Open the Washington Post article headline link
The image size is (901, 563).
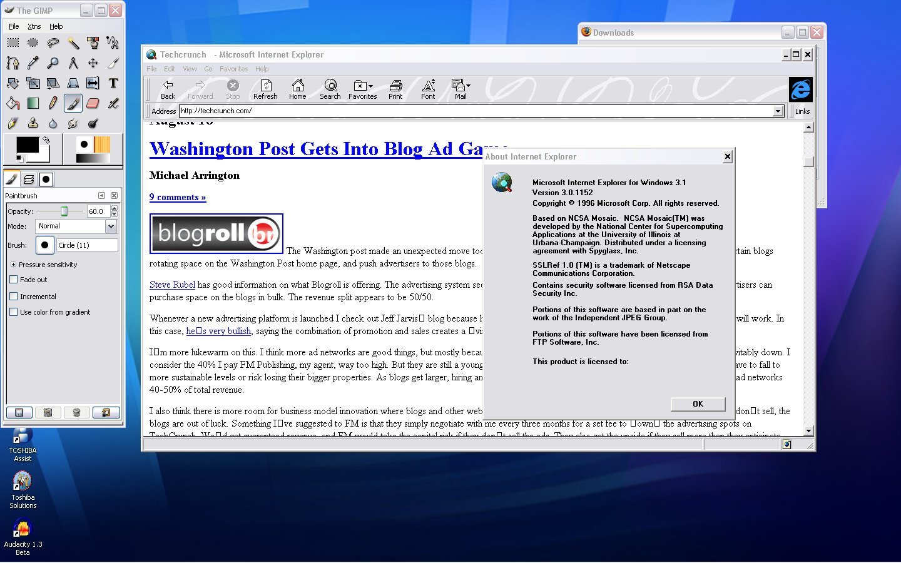[x=316, y=149]
